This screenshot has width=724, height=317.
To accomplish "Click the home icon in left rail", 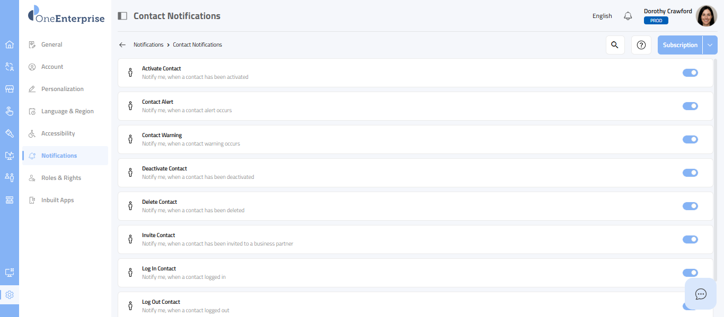I will click(9, 44).
